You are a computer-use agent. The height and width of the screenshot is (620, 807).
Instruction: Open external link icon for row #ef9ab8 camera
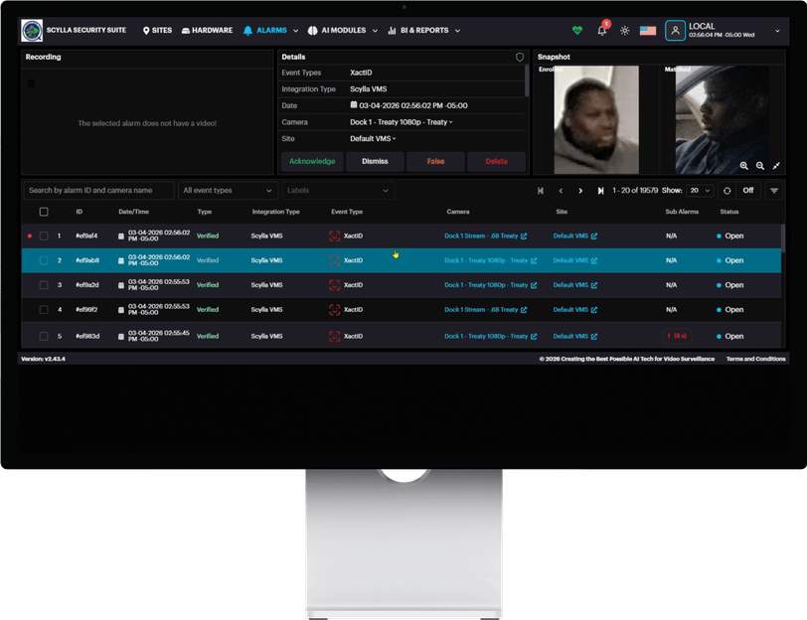click(534, 261)
